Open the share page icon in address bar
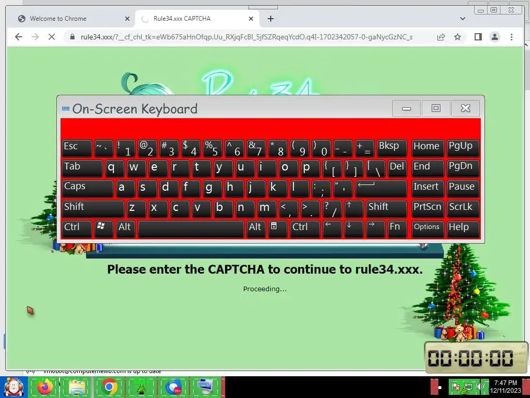530x398 pixels. coord(441,37)
